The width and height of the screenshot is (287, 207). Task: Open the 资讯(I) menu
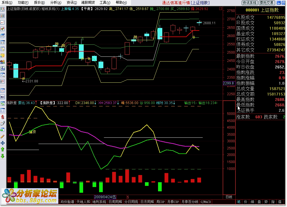[x=72, y=3]
